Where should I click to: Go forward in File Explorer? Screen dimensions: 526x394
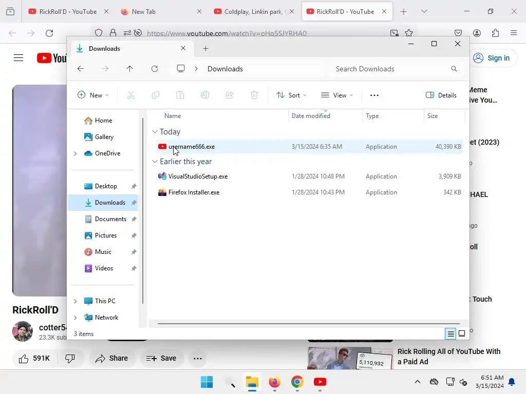(x=105, y=69)
